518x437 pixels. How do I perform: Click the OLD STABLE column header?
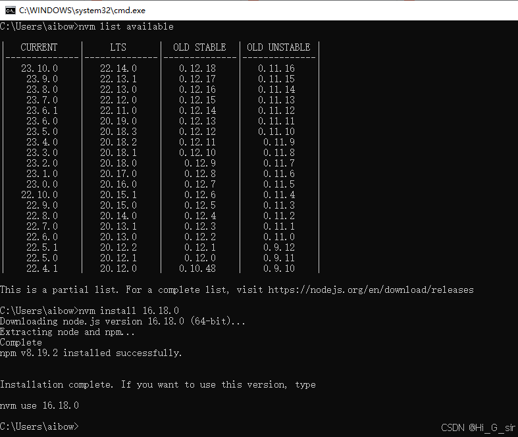click(199, 47)
